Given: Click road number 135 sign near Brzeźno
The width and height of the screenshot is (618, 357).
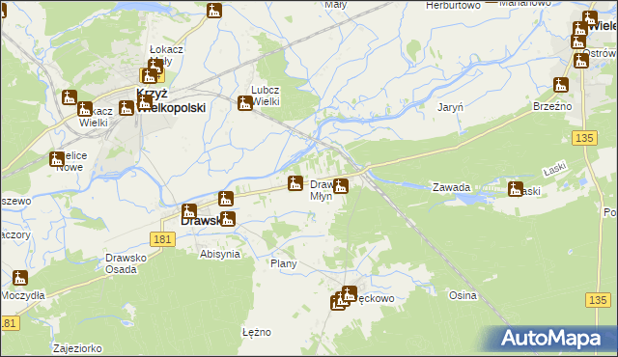Looking at the screenshot, I should (584, 138).
